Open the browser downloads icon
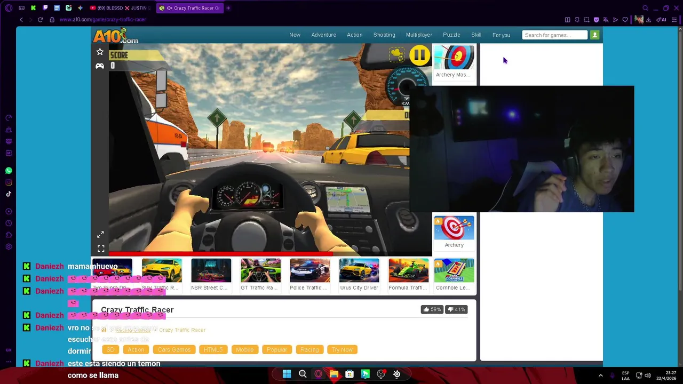Screen dimensions: 683x384 click(x=648, y=20)
